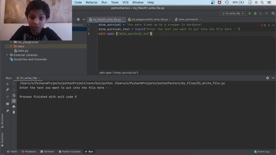Viewport: 276px width, 155px height.
Task: Open Time Machine menu bar icon
Action: point(227,2)
